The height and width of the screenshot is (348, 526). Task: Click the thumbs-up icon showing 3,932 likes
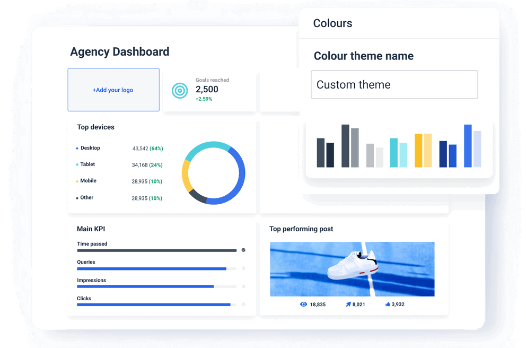coord(387,304)
